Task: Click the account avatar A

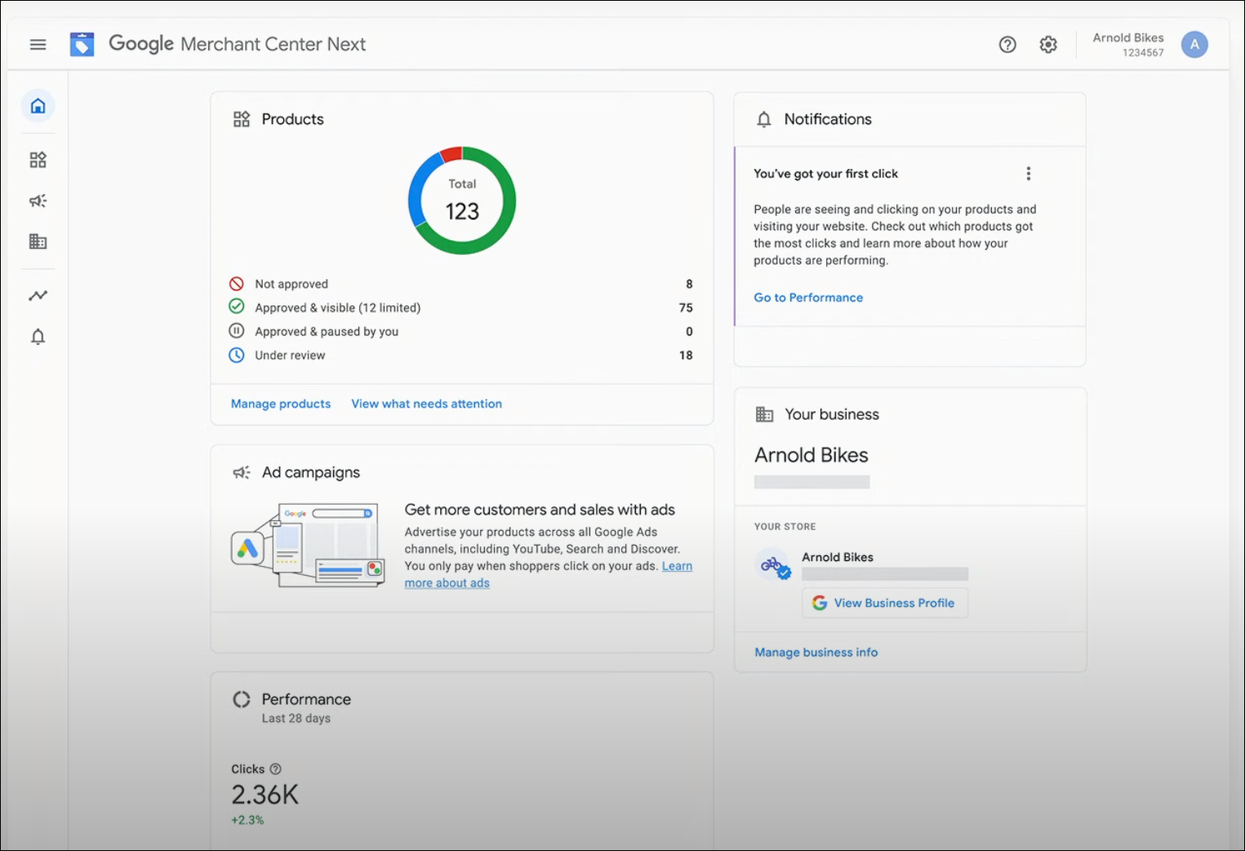Action: 1194,45
